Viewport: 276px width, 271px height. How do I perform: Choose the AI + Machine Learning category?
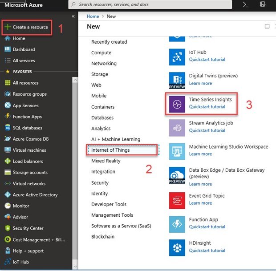click(x=116, y=139)
